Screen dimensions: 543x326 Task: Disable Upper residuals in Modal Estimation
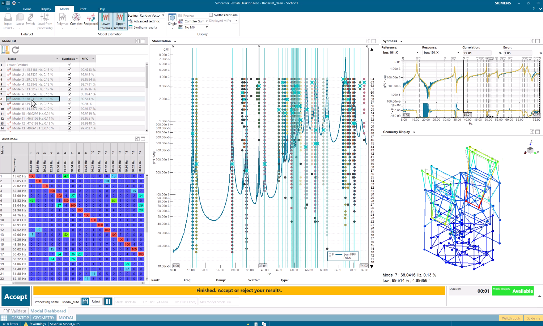pyautogui.click(x=120, y=21)
